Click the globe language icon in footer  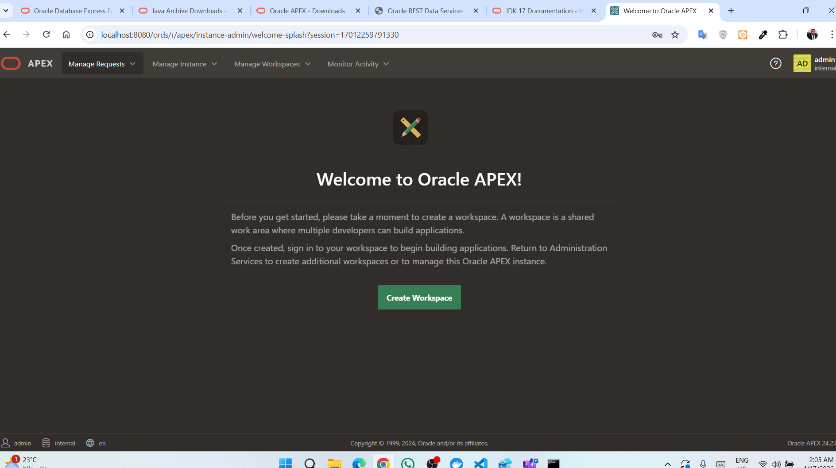click(90, 443)
